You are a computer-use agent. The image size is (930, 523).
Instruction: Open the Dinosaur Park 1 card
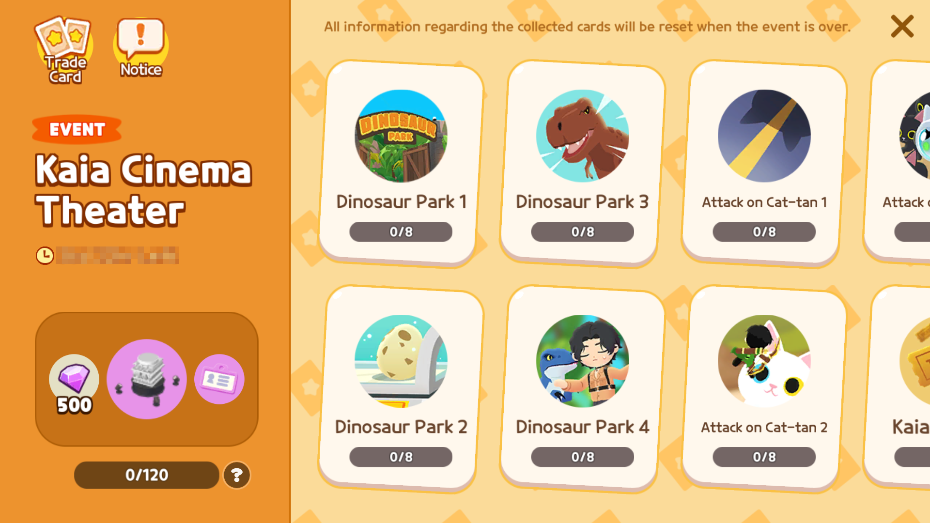tap(401, 164)
